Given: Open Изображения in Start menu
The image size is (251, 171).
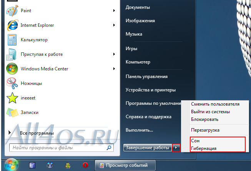Looking at the screenshot, I should tap(140, 21).
